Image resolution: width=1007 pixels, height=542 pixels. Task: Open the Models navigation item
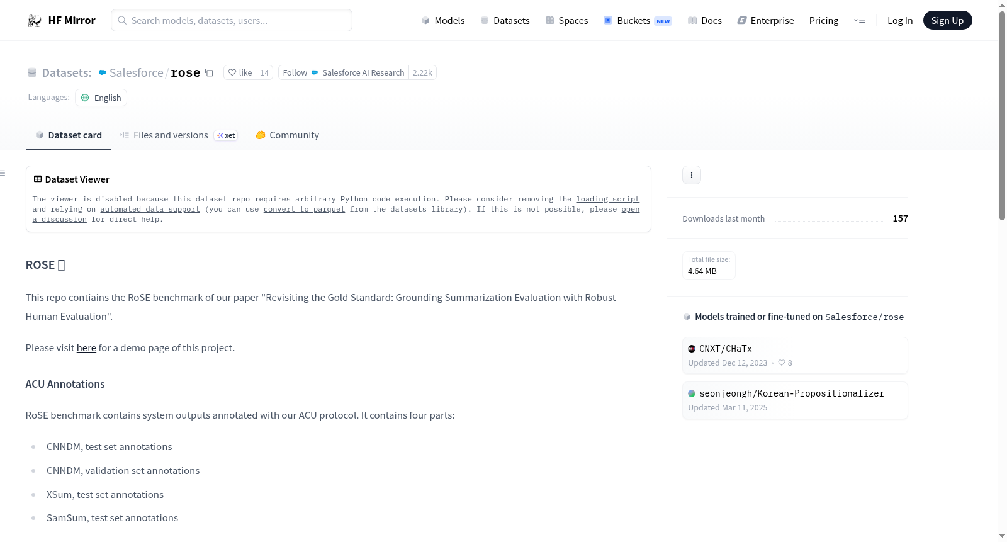[443, 21]
